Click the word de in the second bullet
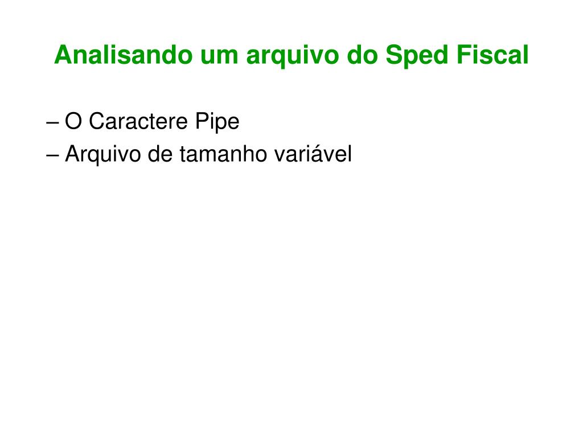The height and width of the screenshot is (437, 583). [160, 154]
